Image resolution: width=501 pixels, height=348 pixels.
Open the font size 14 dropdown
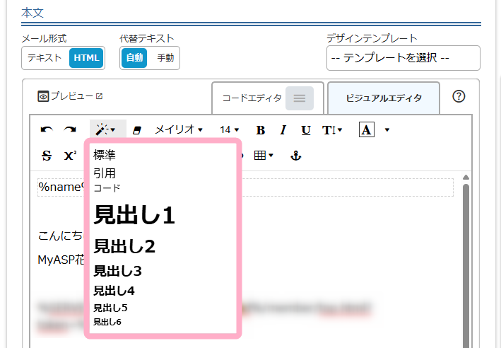[229, 130]
